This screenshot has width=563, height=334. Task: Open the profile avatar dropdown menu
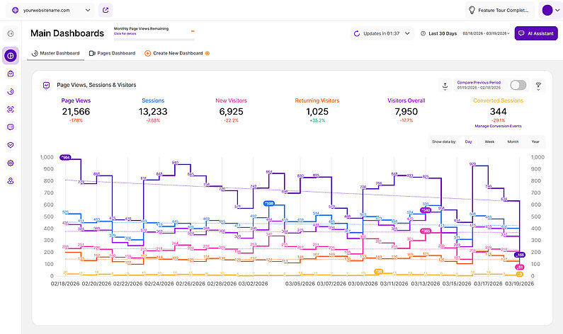tap(550, 11)
